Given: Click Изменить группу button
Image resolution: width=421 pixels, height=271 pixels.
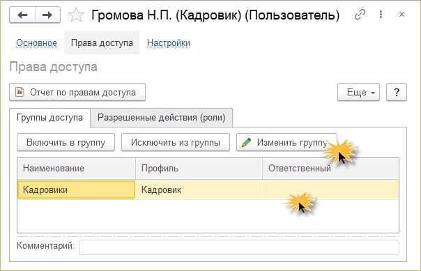Looking at the screenshot, I should point(286,143).
